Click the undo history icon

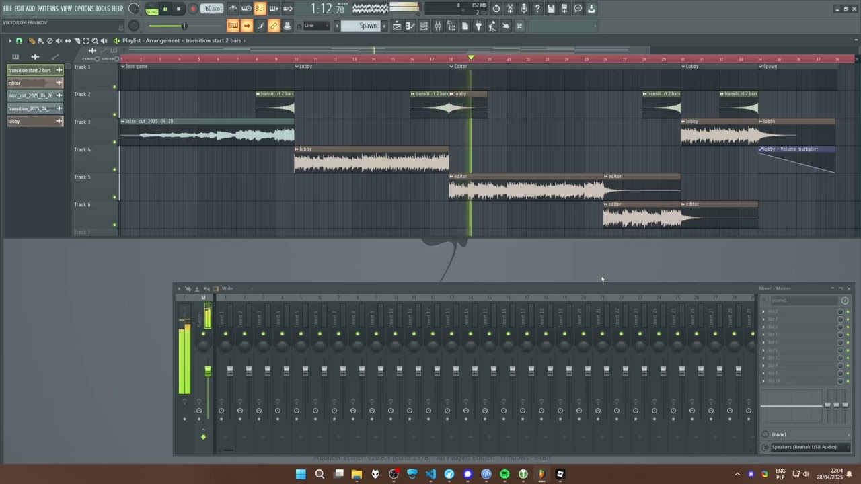496,9
